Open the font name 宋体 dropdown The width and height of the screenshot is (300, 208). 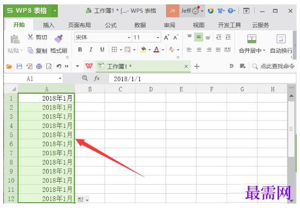[x=129, y=38]
